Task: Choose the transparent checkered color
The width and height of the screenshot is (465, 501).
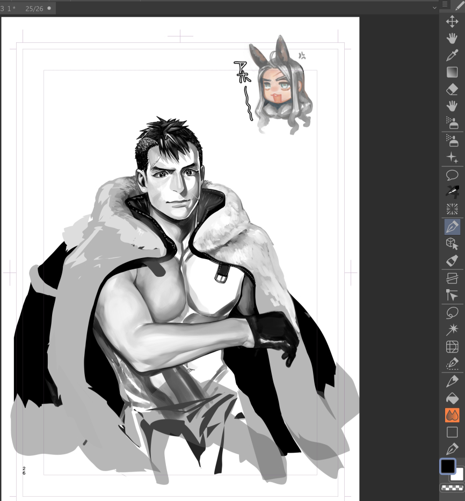Action: coord(452,488)
